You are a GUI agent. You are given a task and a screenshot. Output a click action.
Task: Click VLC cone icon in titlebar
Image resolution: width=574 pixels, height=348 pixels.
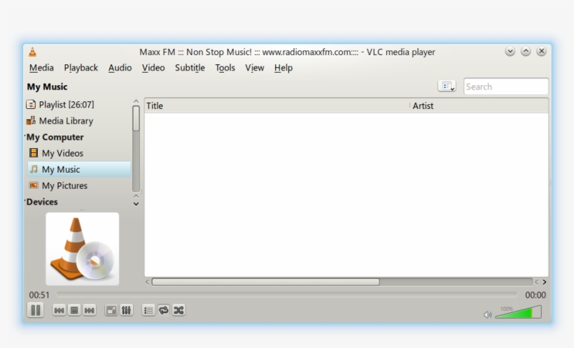(x=33, y=52)
